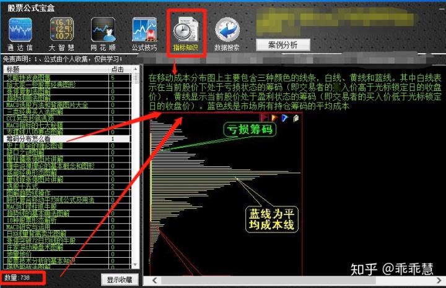Select the MACD红绿柱抓牛股 row
Viewport: 446px width, 288px height.
(67, 207)
